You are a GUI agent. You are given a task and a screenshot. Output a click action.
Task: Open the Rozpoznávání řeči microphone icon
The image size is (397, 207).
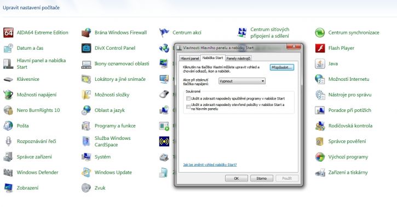[x=8, y=141]
